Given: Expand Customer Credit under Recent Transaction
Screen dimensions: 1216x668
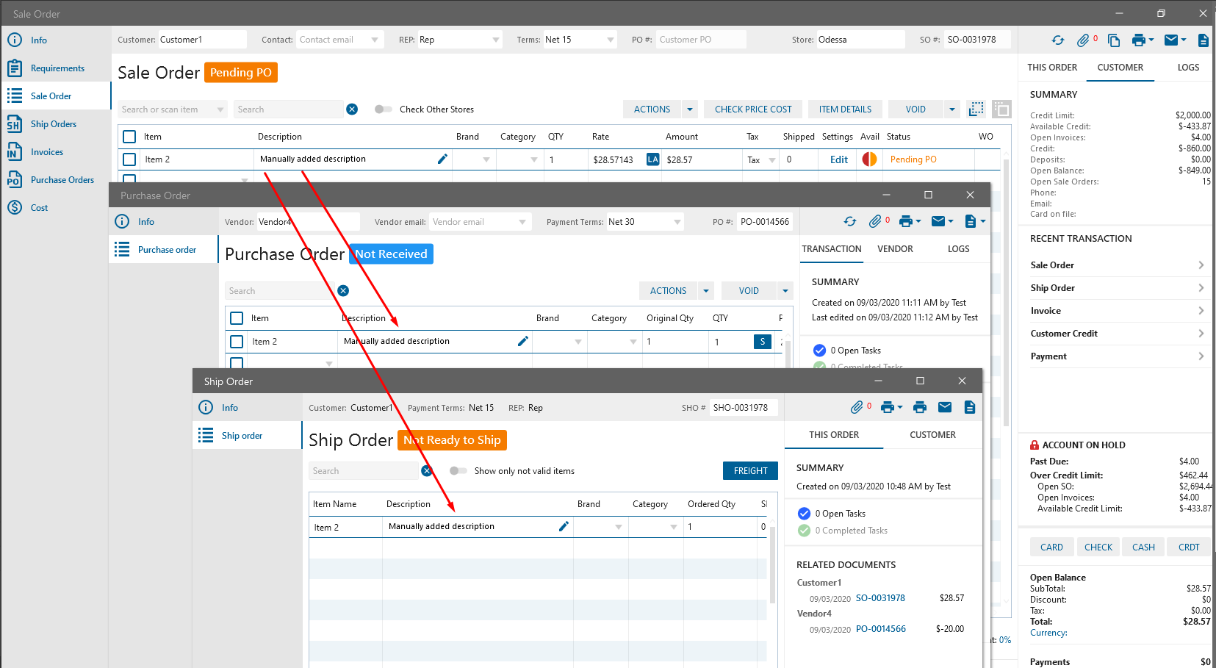Looking at the screenshot, I should coord(1117,334).
